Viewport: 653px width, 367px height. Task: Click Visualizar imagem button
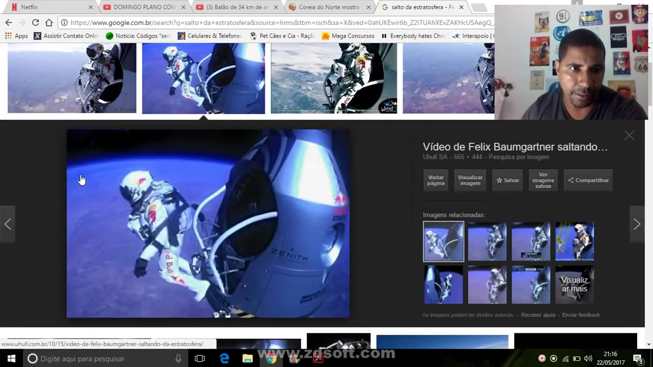(x=470, y=180)
